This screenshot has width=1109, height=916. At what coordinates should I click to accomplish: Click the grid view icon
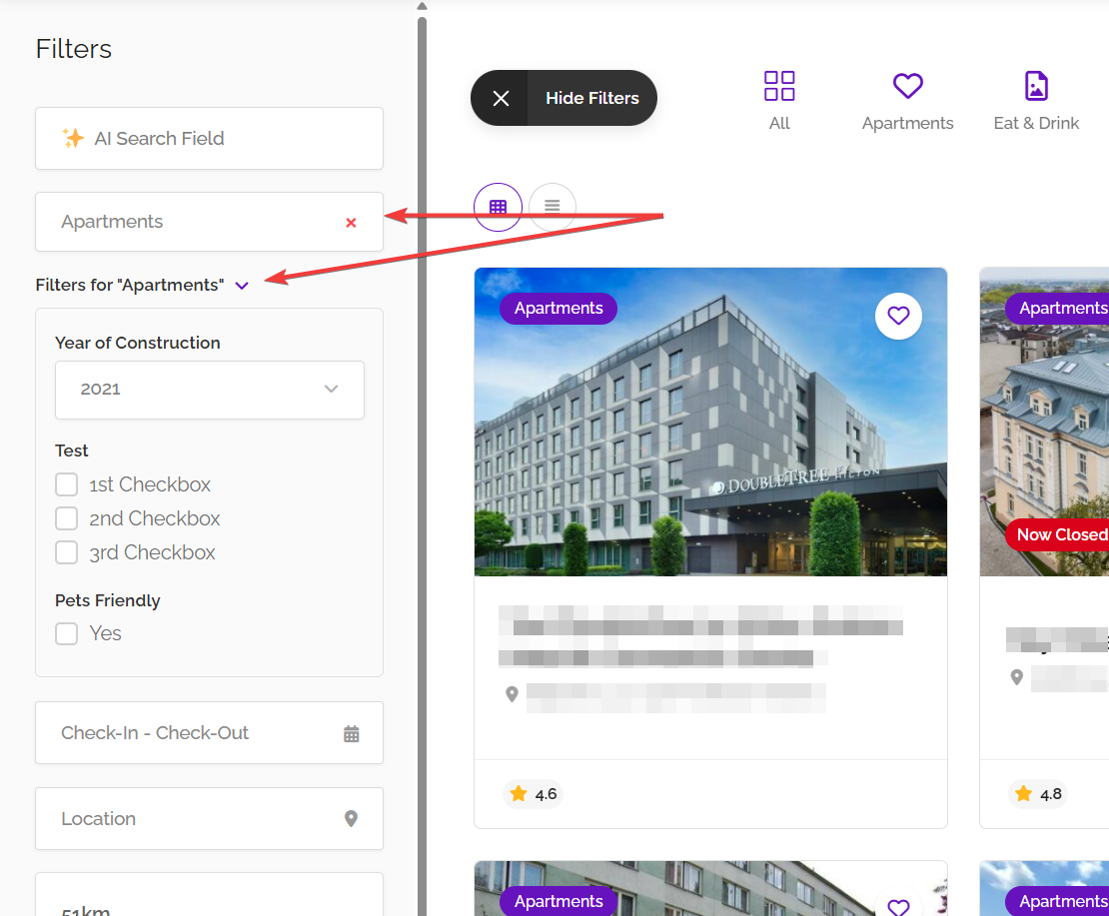(498, 207)
